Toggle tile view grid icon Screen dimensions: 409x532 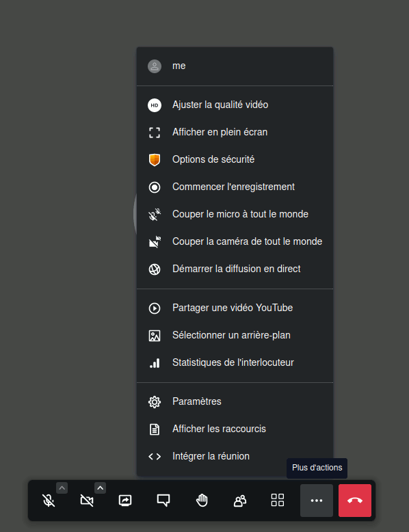(278, 501)
